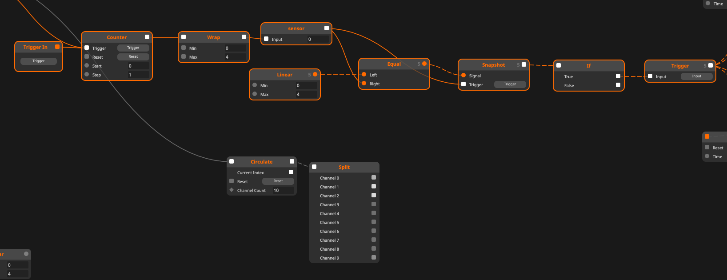This screenshot has height=280, width=727.
Task: Click the Linear node's orange output port
Action: (315, 75)
